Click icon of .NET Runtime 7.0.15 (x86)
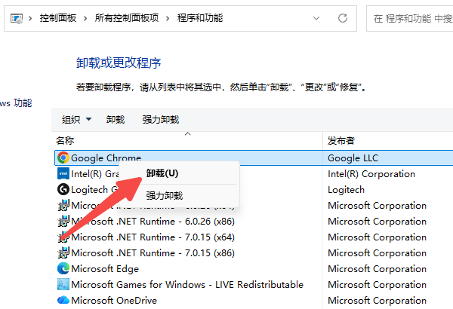453x309 pixels. 63,252
